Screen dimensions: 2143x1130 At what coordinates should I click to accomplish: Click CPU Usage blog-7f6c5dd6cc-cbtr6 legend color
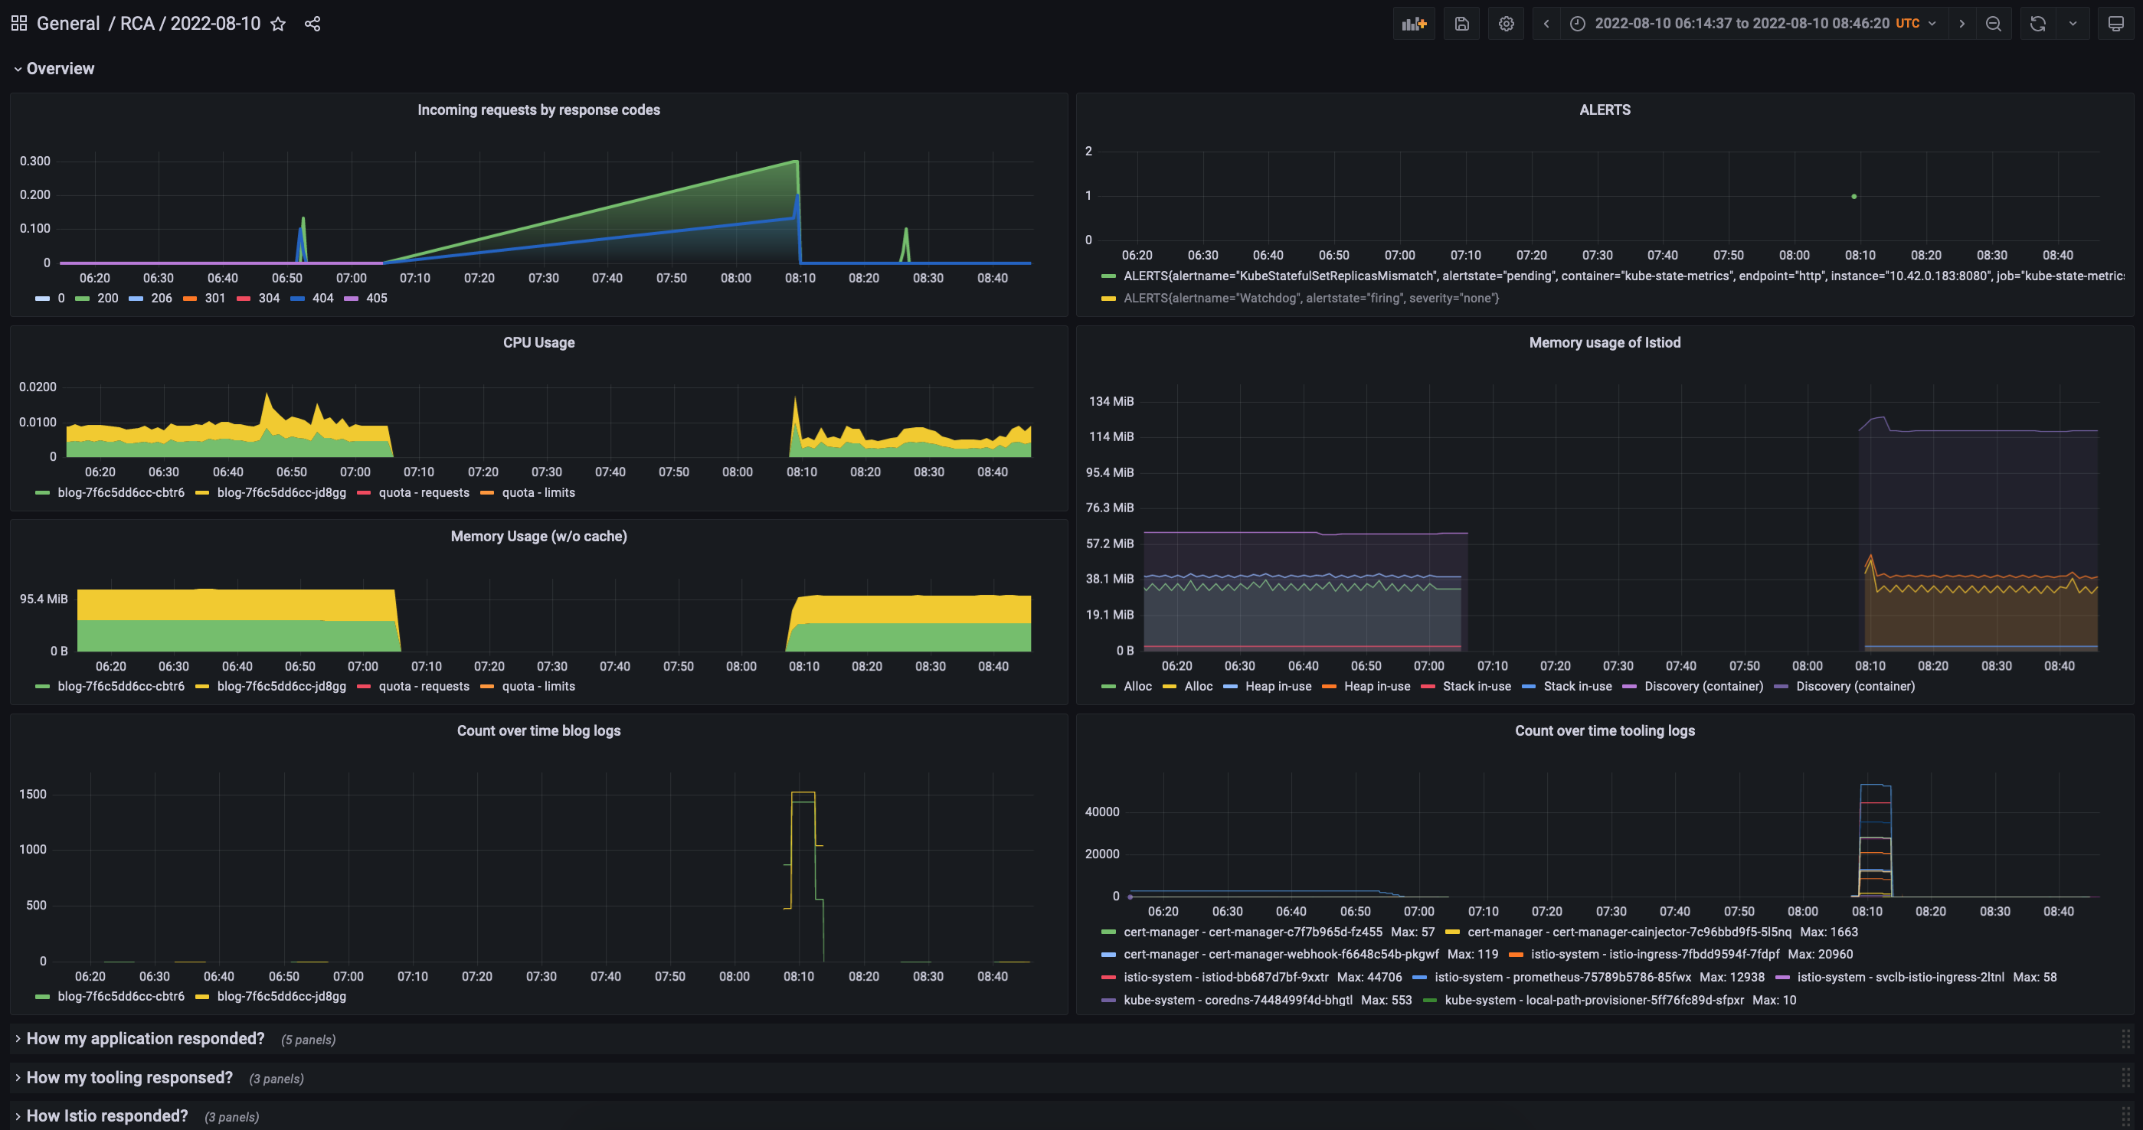tap(42, 493)
